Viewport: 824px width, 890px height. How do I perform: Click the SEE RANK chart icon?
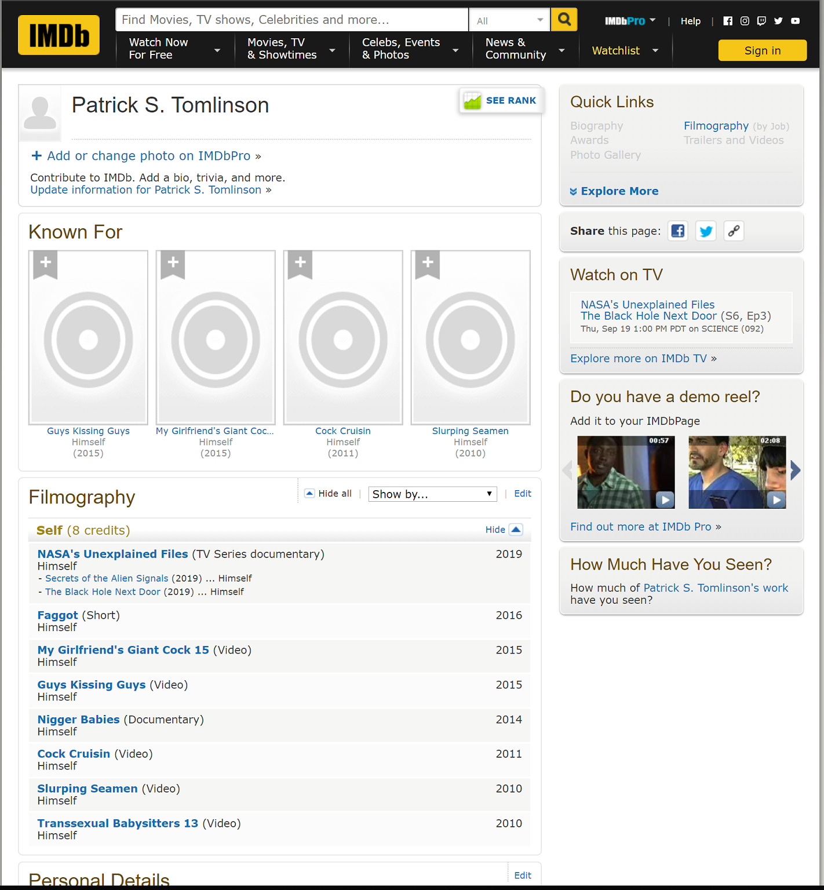472,101
